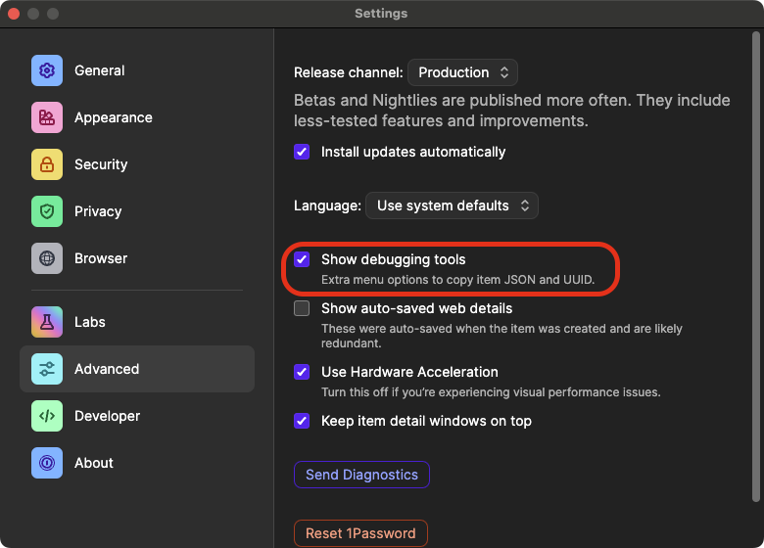Viewport: 764px width, 548px height.
Task: Select the Privacy shield icon
Action: pos(47,211)
